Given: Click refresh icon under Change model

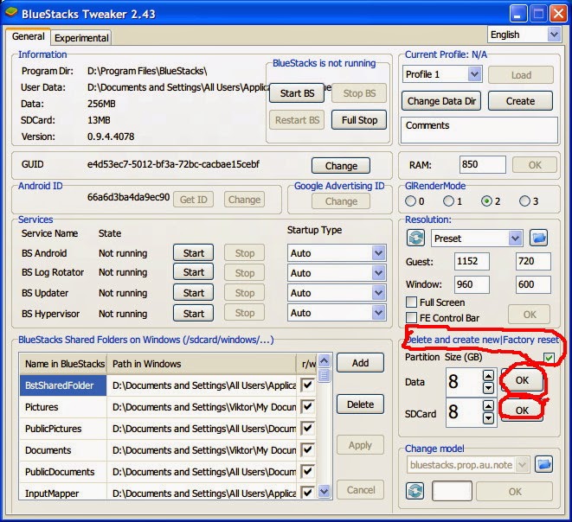Looking at the screenshot, I should [x=415, y=491].
